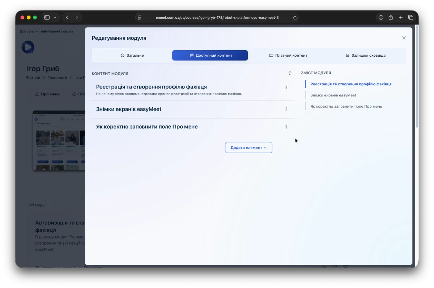Open the Додати елемент dropdown
The height and width of the screenshot is (288, 434).
[x=248, y=147]
